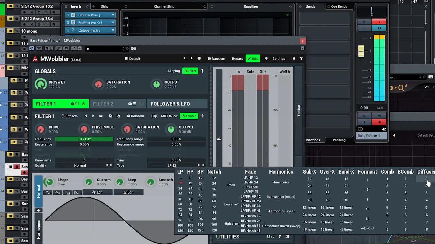Toggle Bypass in MWobbler top bar
Image resolution: width=435 pixels, height=244 pixels.
point(238,59)
